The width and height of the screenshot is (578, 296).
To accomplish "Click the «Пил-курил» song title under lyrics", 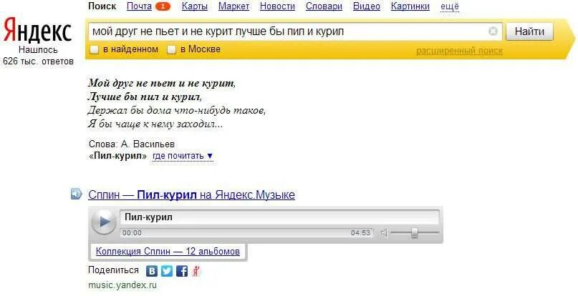I will [x=118, y=156].
